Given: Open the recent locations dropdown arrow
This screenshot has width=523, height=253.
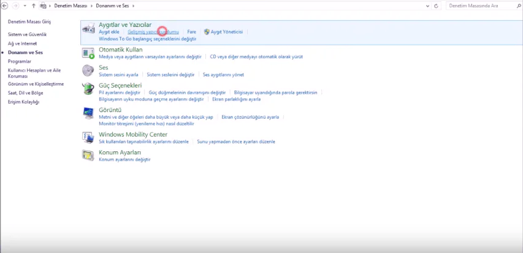Looking at the screenshot, I should 25,6.
